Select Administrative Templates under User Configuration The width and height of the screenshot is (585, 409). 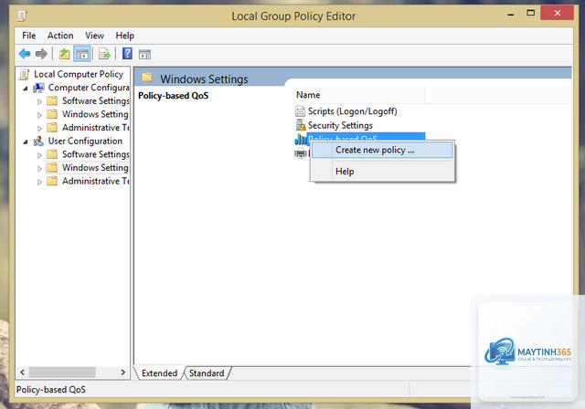[95, 181]
